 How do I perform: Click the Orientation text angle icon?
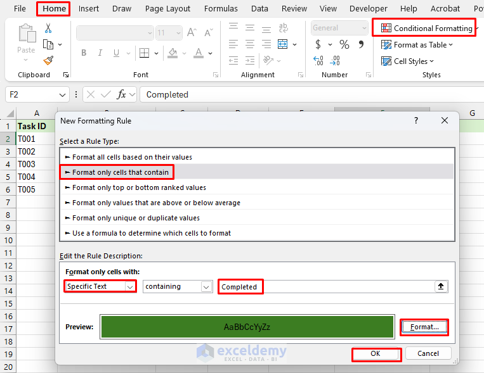point(268,60)
